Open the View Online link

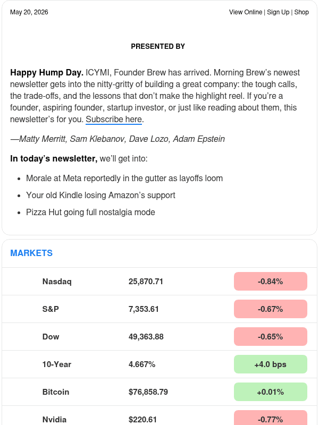pyautogui.click(x=246, y=12)
